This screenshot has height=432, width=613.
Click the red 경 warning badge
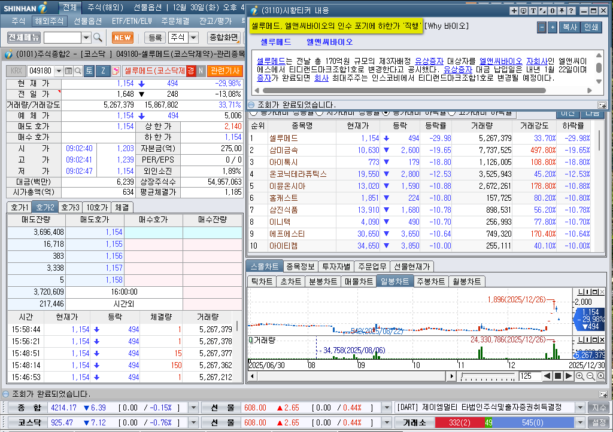191,71
